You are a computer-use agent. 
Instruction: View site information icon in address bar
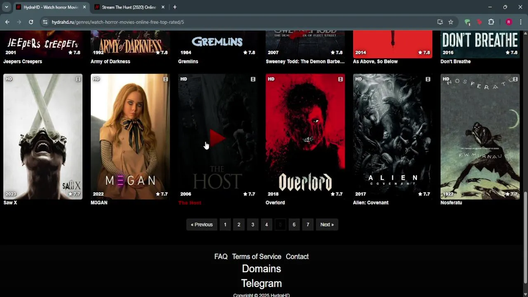point(45,22)
